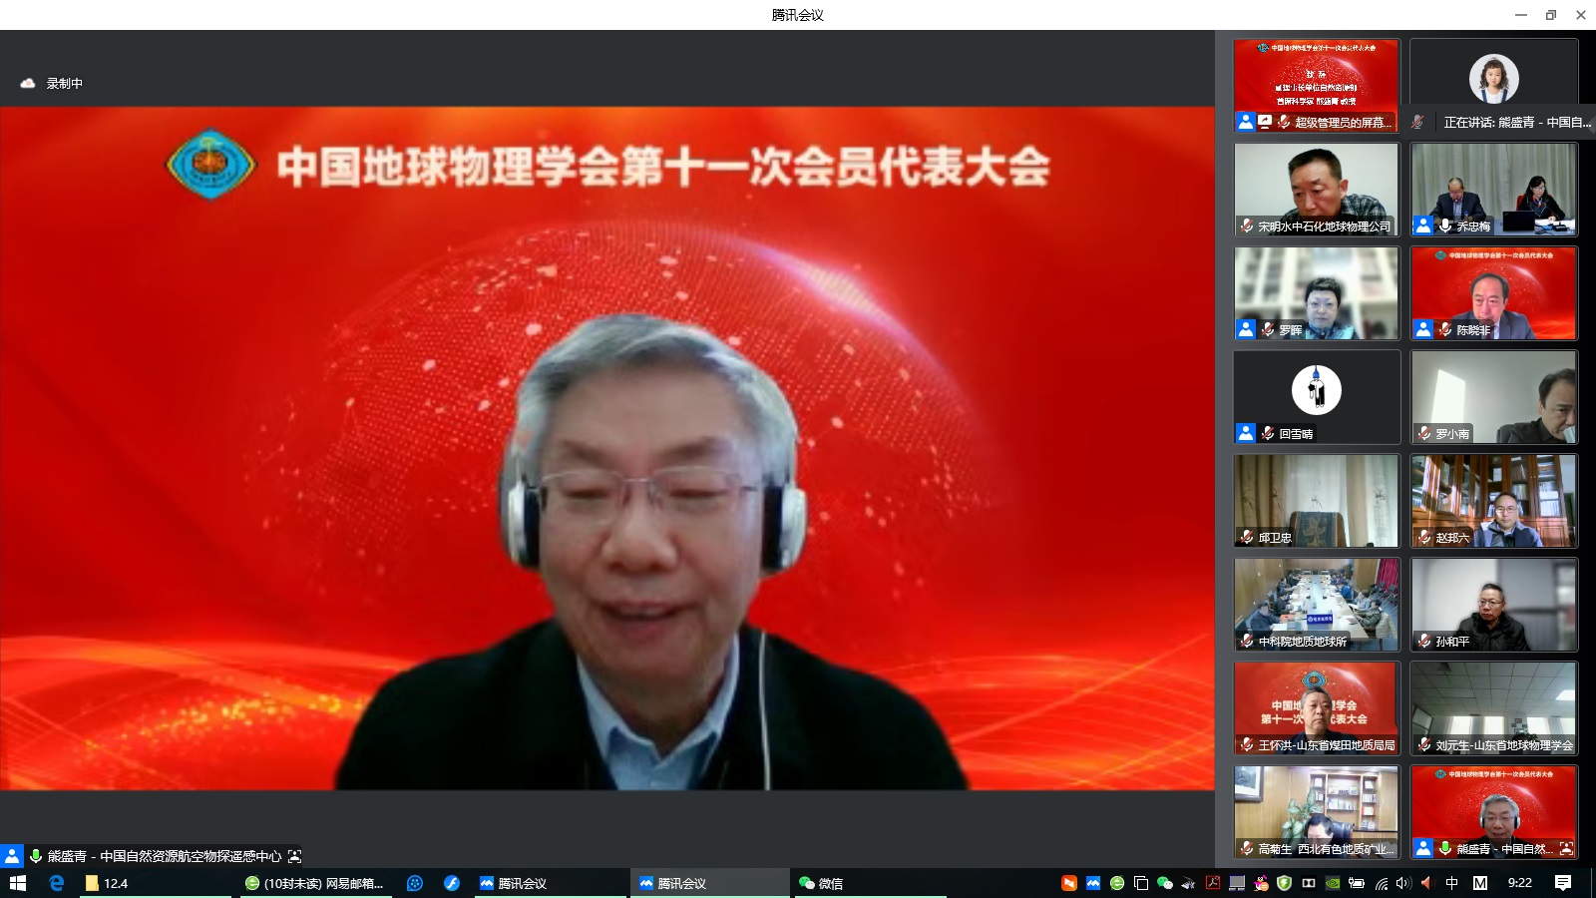
Task: Select 赵邦六 participant video tile
Action: click(1494, 501)
